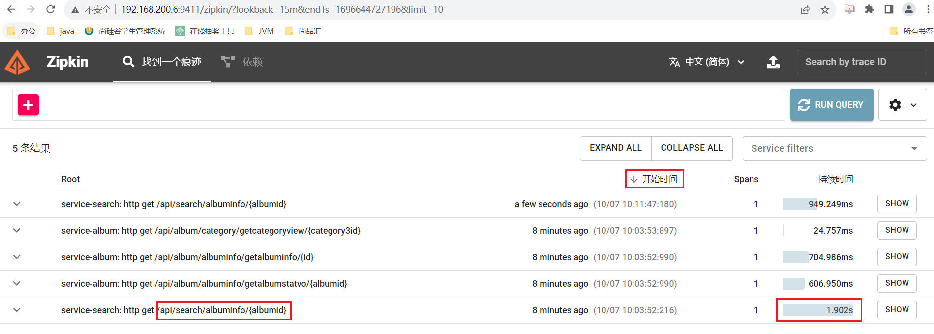
Task: Sort by 开始时间 column header
Action: click(x=654, y=179)
